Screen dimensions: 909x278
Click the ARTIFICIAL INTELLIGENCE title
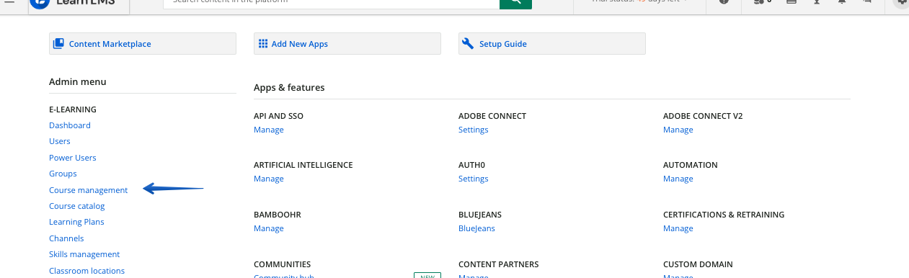tap(303, 165)
